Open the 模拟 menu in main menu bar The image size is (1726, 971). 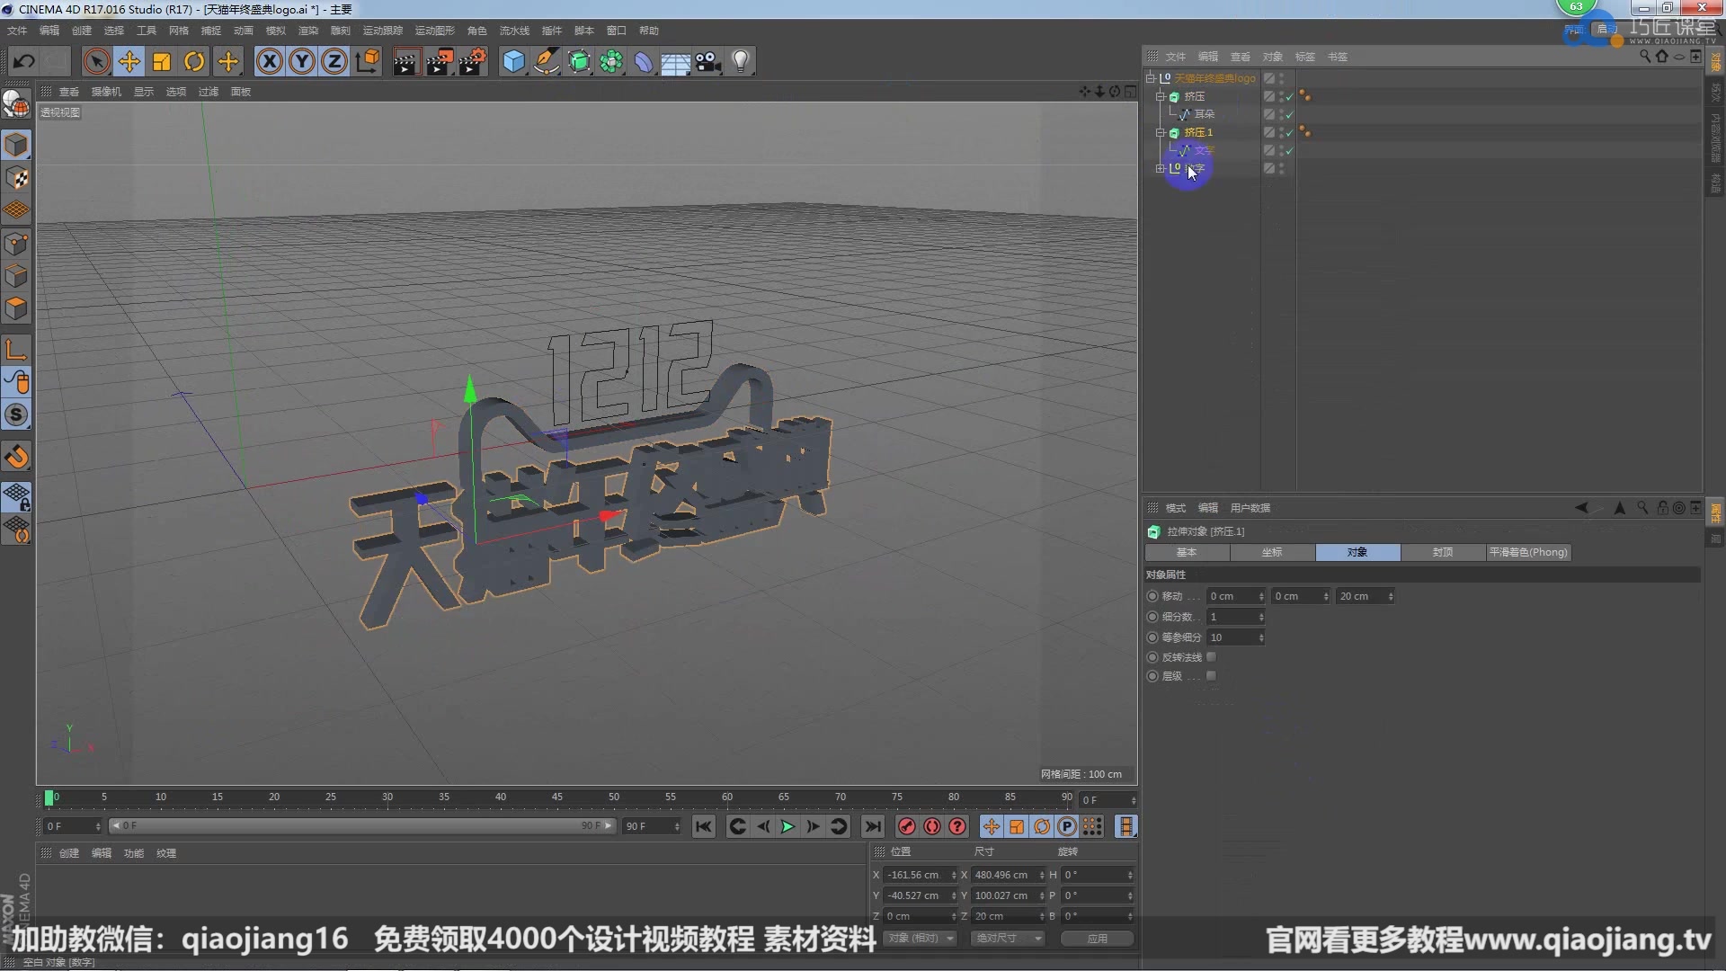275,31
